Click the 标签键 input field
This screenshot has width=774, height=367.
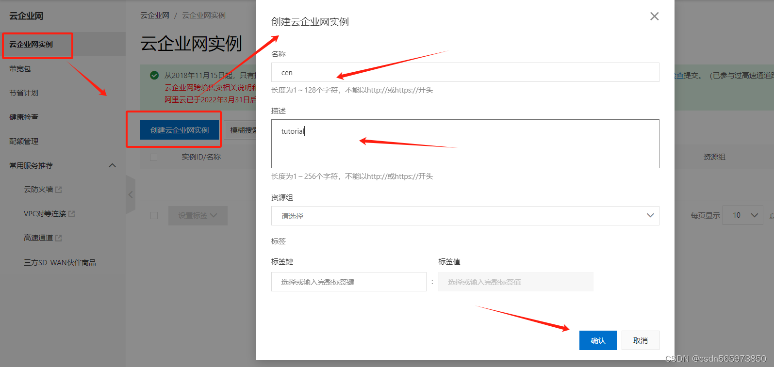(348, 282)
